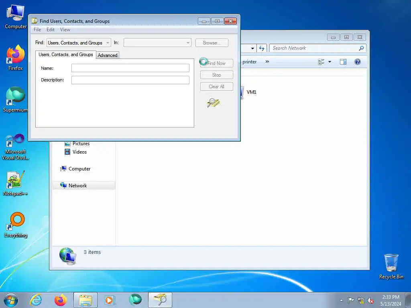This screenshot has width=411, height=308.
Task: Click the Network globe icon in details pane
Action: [67, 256]
